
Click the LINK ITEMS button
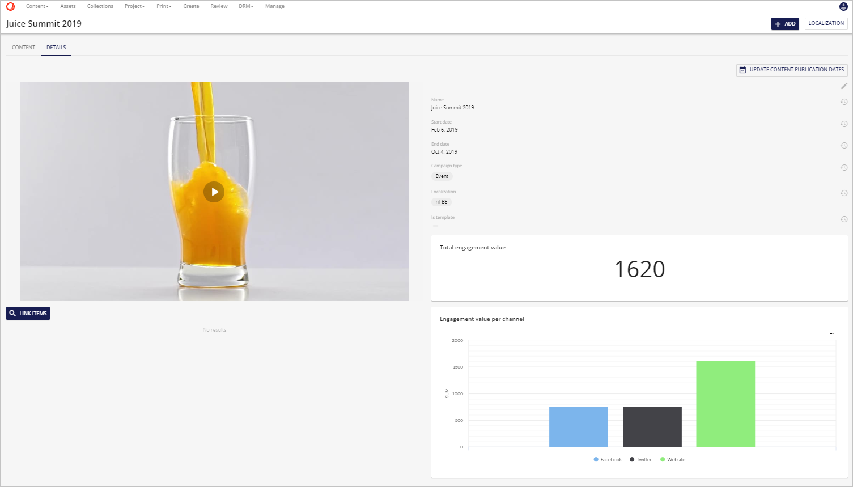click(x=28, y=314)
